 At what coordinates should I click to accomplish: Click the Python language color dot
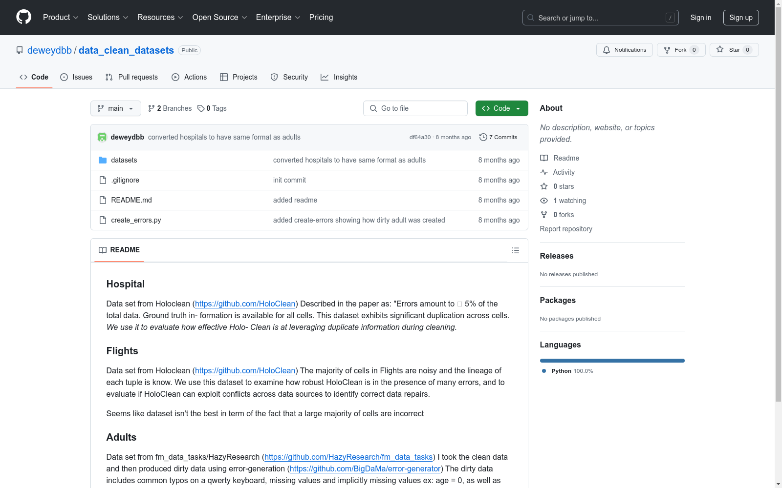tap(544, 371)
